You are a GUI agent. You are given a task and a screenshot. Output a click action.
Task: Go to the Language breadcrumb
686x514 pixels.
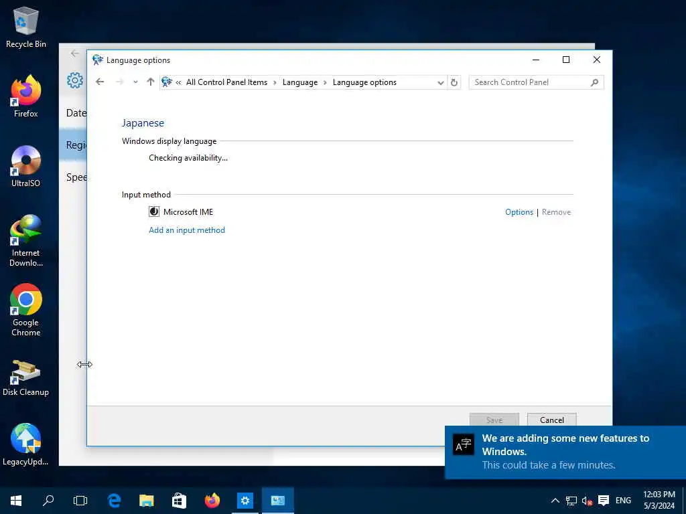pyautogui.click(x=300, y=82)
